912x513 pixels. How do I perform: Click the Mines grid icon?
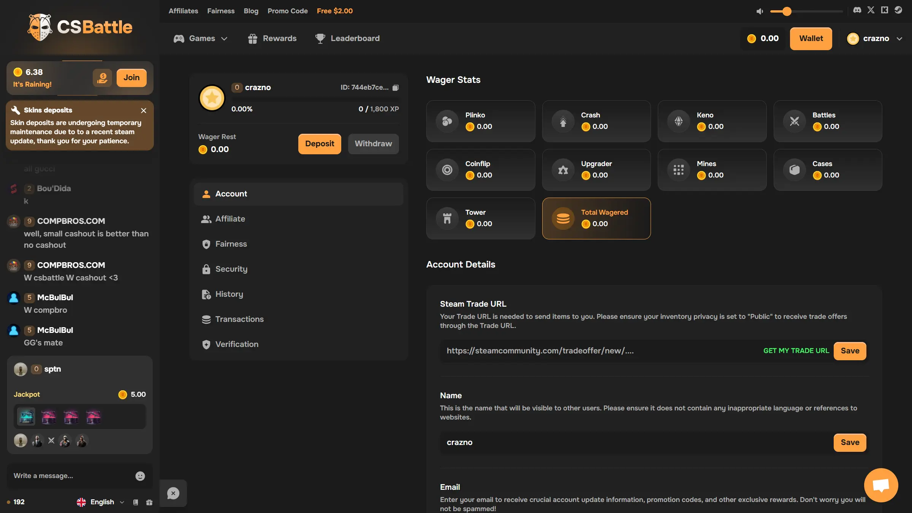click(679, 170)
